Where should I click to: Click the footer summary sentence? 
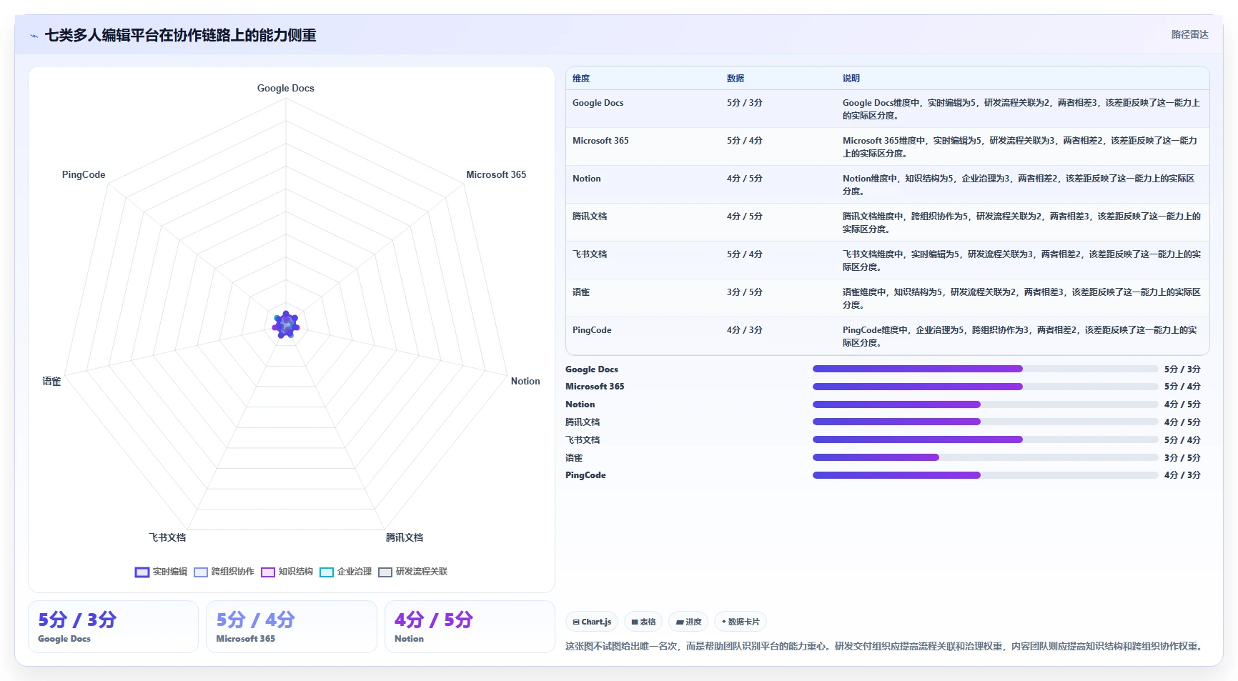tap(883, 646)
